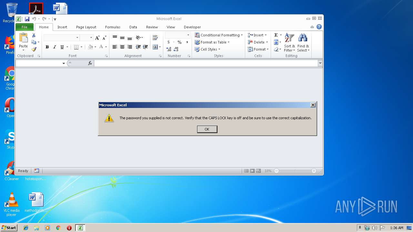Image resolution: width=413 pixels, height=232 pixels.
Task: Click the Accounting currency dollar icon
Action: (168, 42)
